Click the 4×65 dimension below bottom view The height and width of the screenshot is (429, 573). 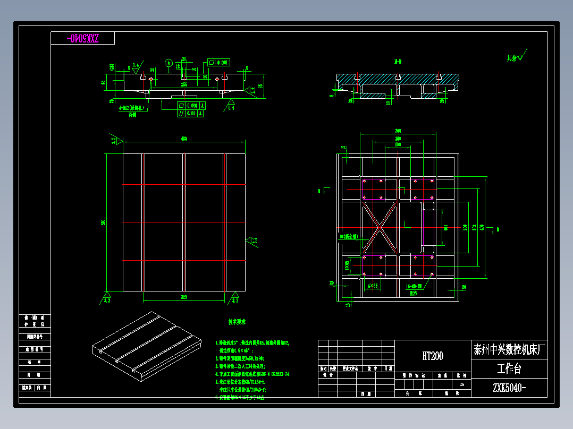373,286
